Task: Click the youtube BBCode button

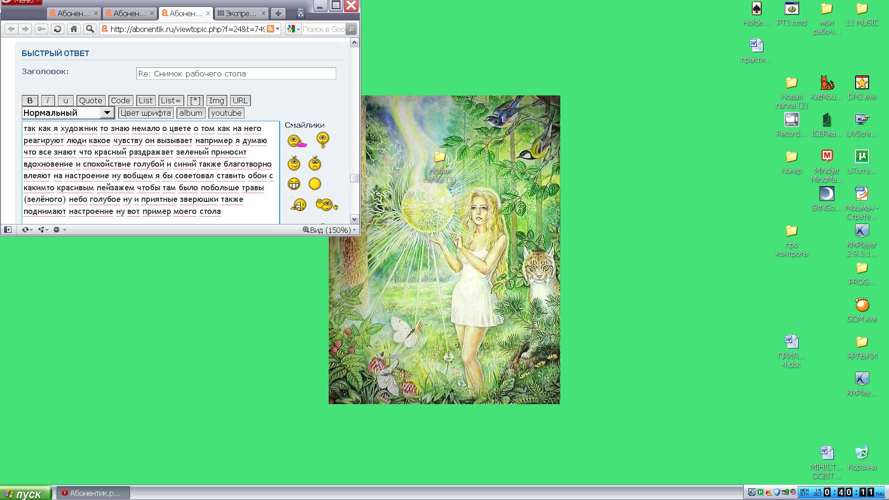Action: [226, 113]
